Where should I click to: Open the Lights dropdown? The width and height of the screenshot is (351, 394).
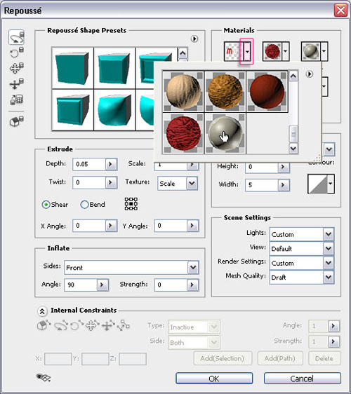pyautogui.click(x=329, y=234)
